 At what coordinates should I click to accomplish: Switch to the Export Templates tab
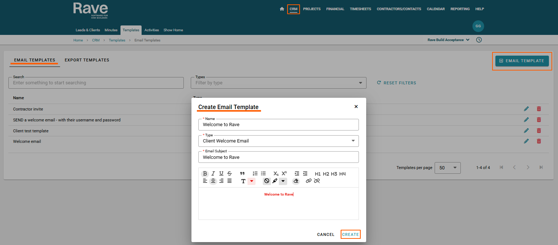(x=87, y=60)
